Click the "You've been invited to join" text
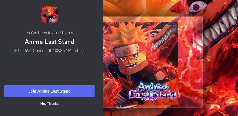Viewport: 238px width, 116px height. pos(49,33)
